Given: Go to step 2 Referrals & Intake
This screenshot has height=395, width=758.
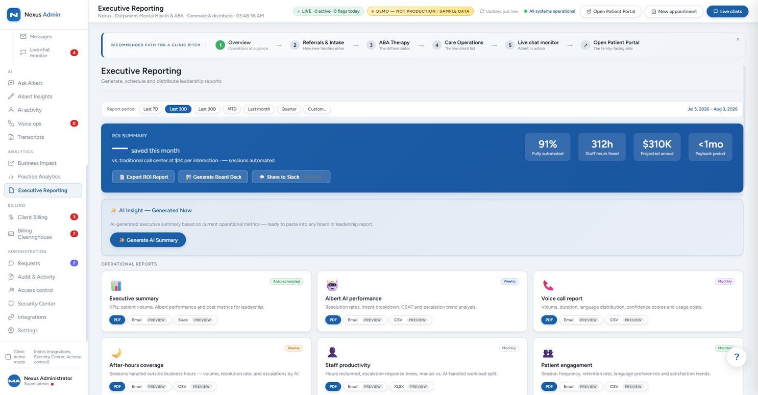Looking at the screenshot, I should click(x=317, y=45).
